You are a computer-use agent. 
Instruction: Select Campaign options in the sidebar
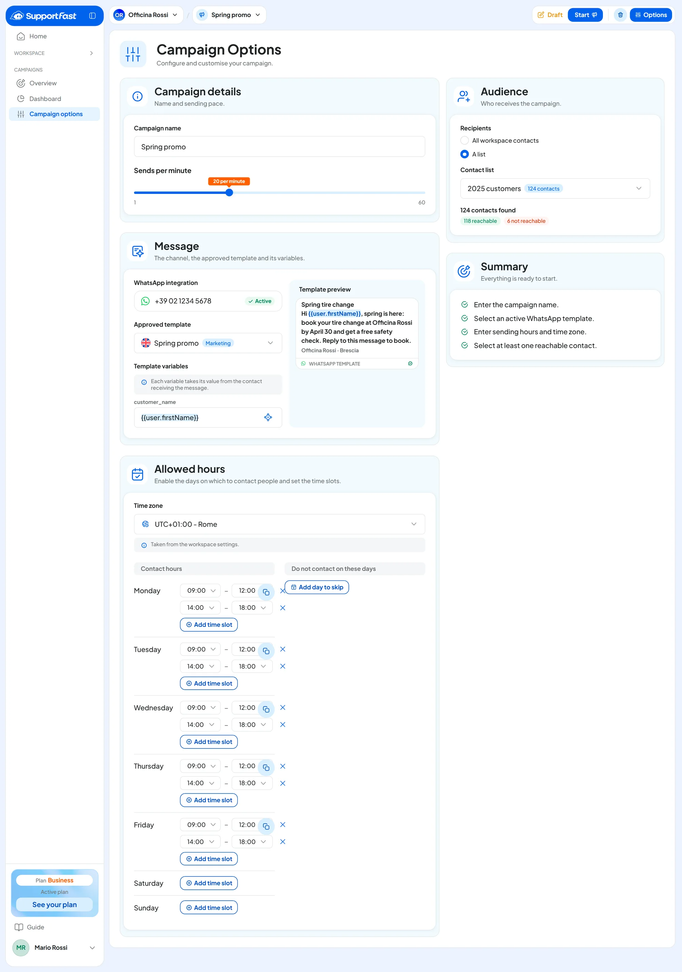[54, 114]
